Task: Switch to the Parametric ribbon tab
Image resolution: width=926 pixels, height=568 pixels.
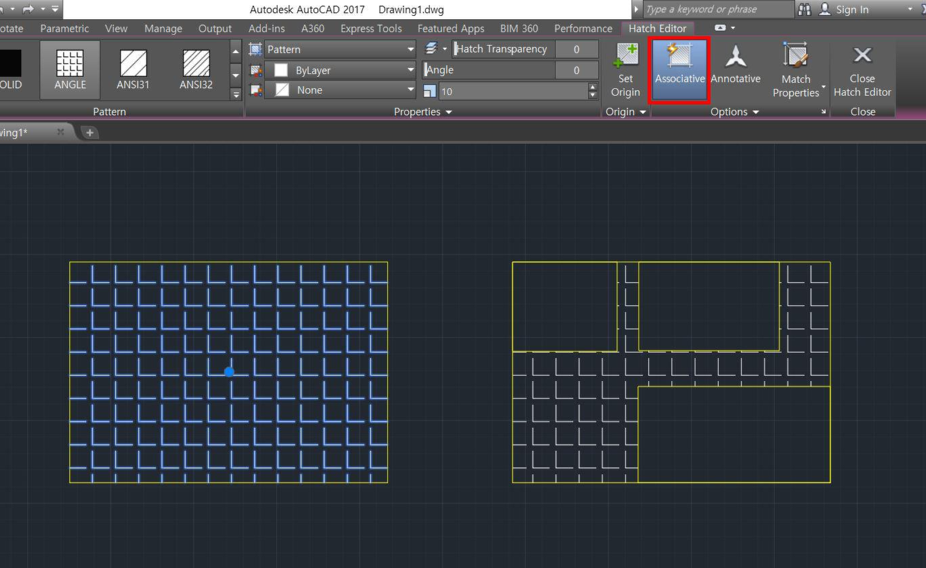Action: click(x=64, y=28)
